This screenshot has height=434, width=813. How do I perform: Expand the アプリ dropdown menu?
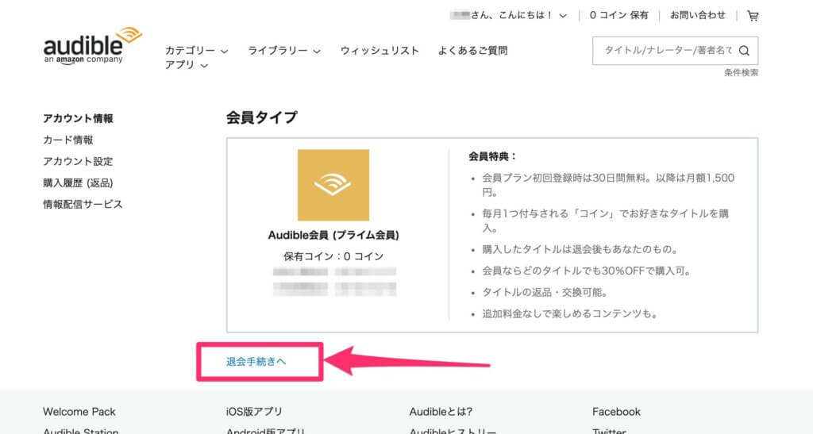(x=186, y=65)
